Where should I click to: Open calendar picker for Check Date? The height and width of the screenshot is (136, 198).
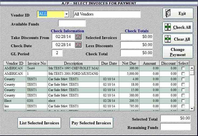(78, 45)
